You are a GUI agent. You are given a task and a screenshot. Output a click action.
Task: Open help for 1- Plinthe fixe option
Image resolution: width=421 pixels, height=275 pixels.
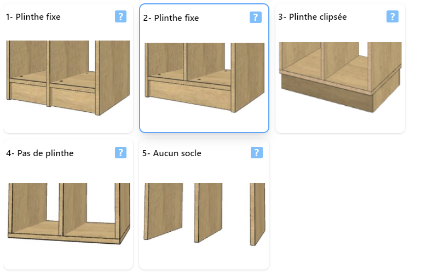coord(120,16)
